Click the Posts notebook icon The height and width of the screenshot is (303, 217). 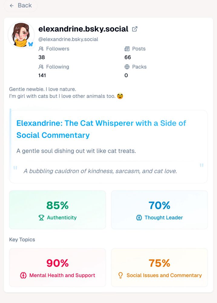click(127, 48)
